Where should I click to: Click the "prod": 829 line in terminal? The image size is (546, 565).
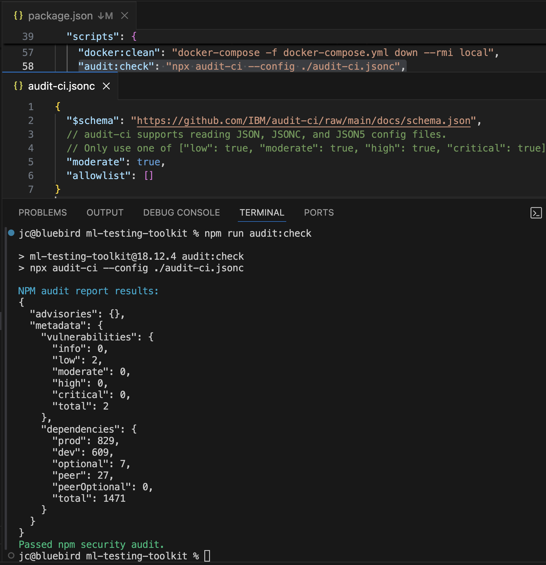click(86, 441)
